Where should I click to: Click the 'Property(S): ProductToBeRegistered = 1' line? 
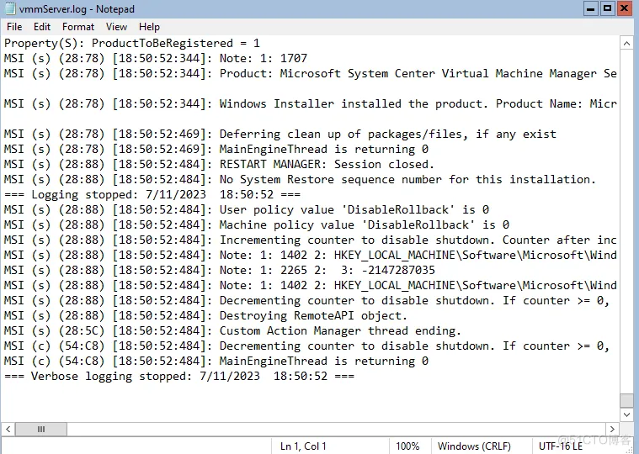[x=131, y=43]
